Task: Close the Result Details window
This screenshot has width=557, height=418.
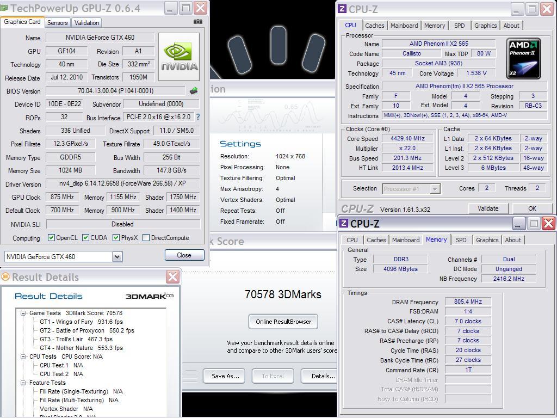Action: pos(173,276)
